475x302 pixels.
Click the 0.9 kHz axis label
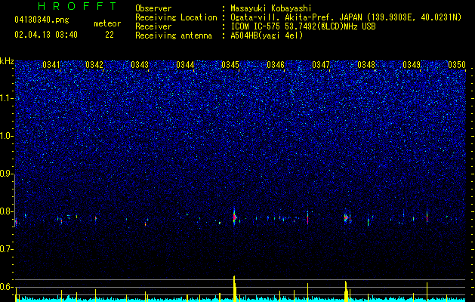(7, 174)
